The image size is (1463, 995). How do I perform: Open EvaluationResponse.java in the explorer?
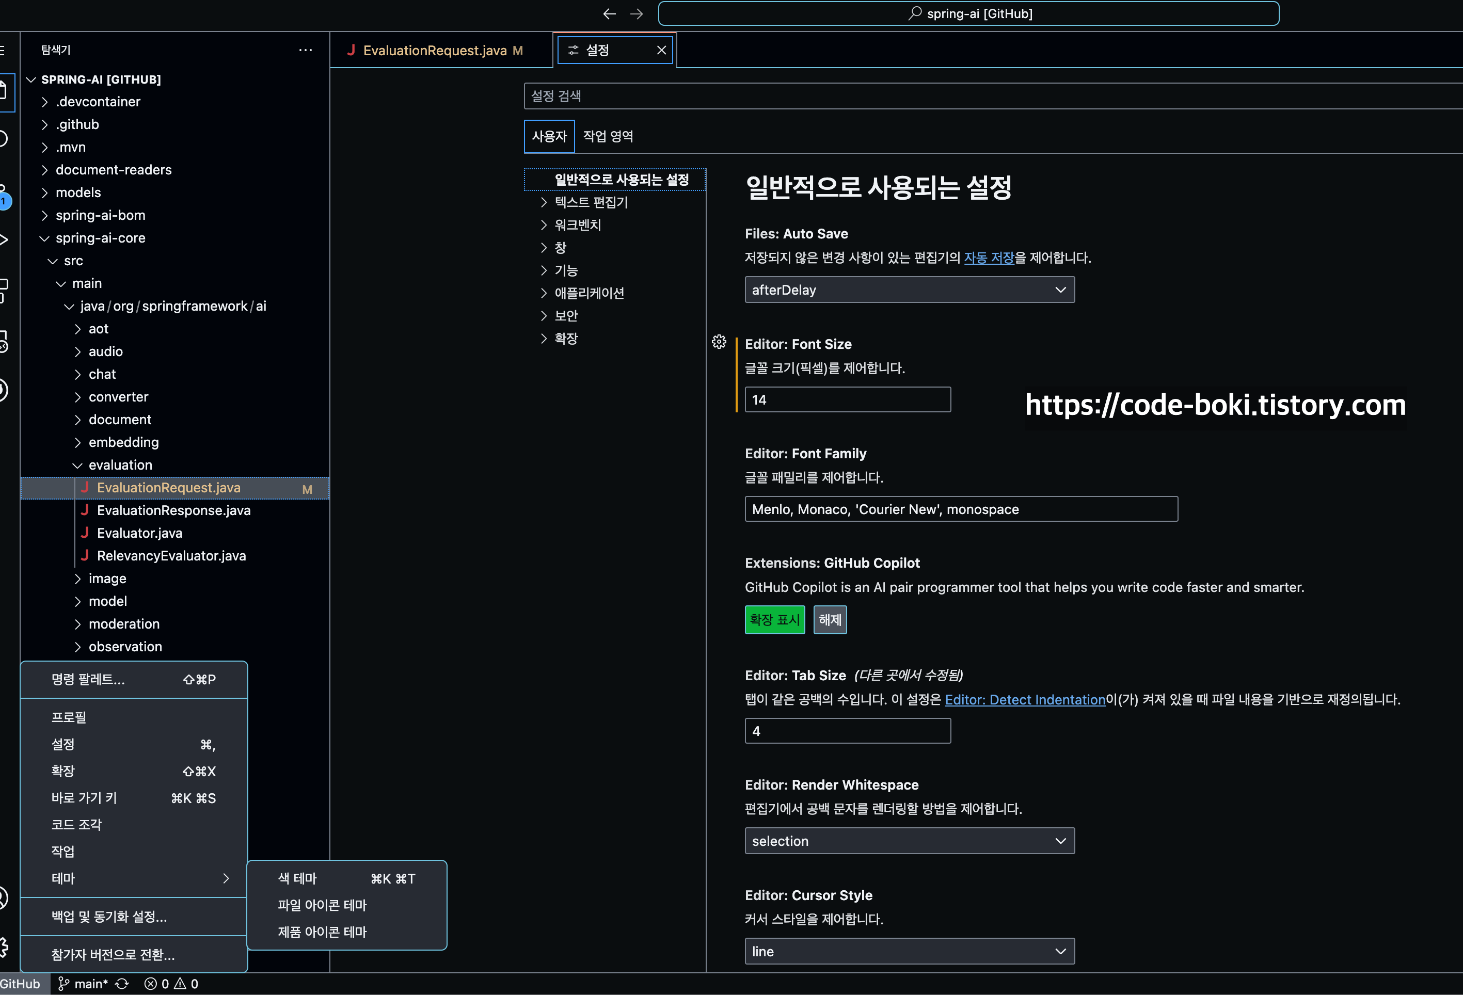(x=173, y=510)
